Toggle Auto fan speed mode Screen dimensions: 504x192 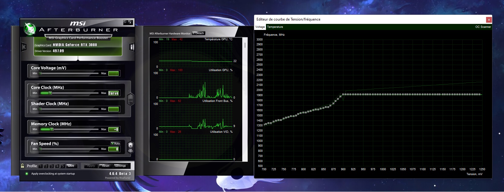click(116, 143)
